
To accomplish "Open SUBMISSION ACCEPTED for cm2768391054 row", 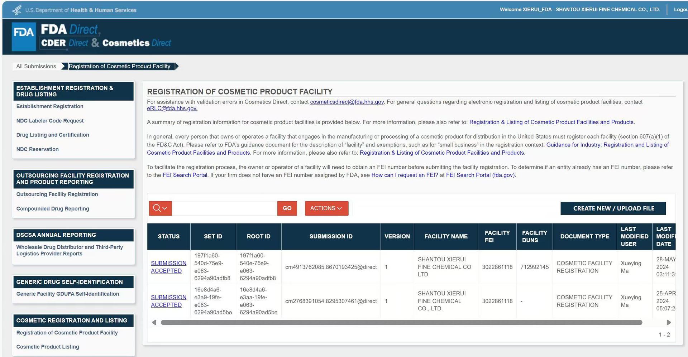I will tap(168, 301).
